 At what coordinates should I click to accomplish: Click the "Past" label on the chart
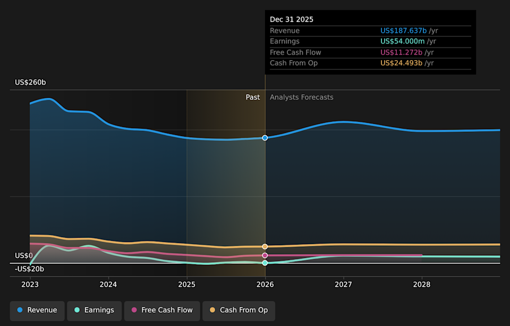pyautogui.click(x=252, y=97)
